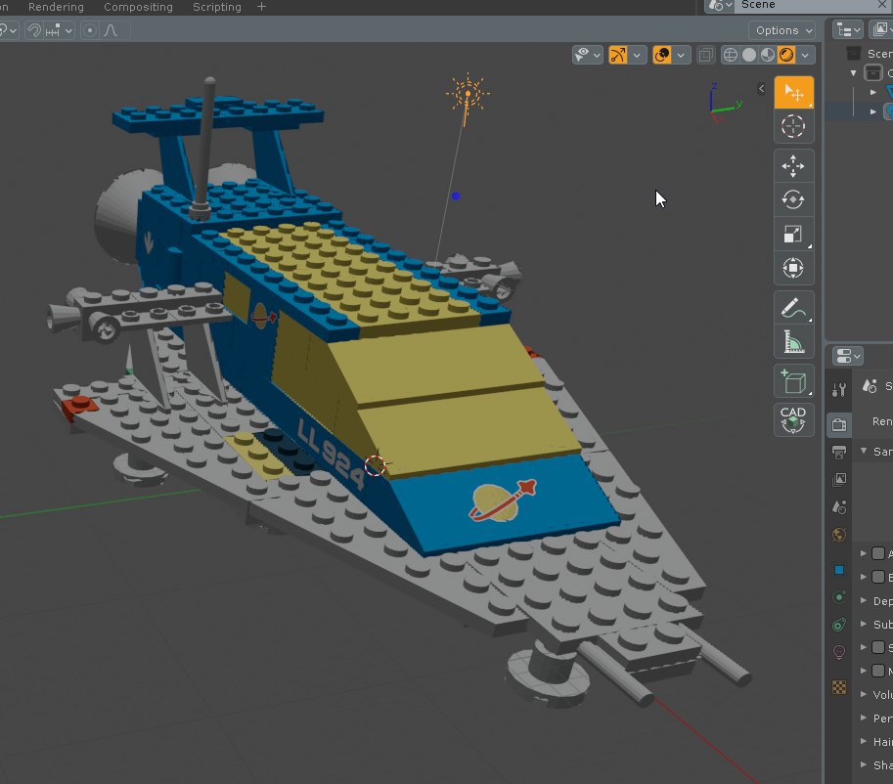
Task: Expand the Volumetrics panel
Action: coord(864,694)
